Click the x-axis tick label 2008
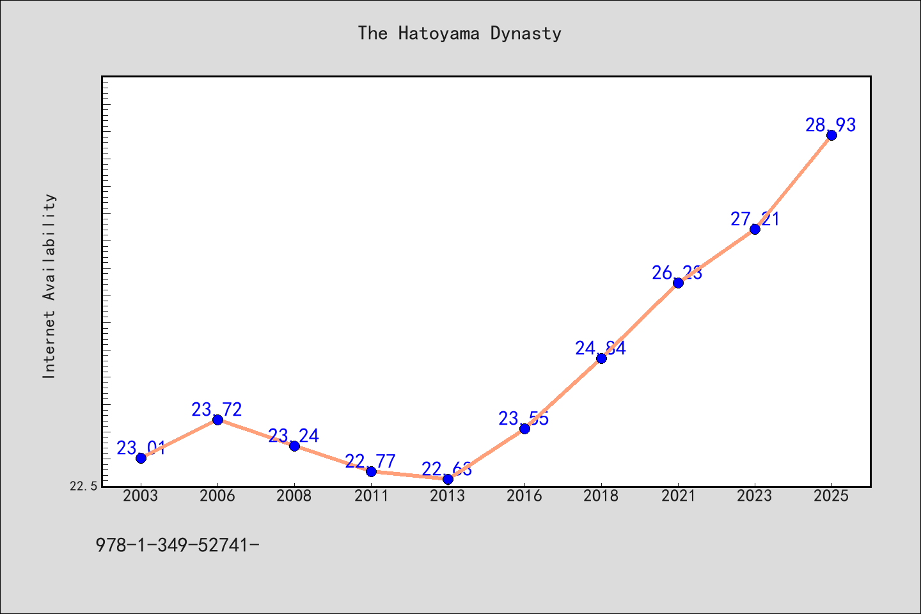 (294, 496)
